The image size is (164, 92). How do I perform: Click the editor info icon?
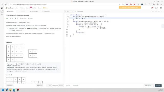(150, 11)
